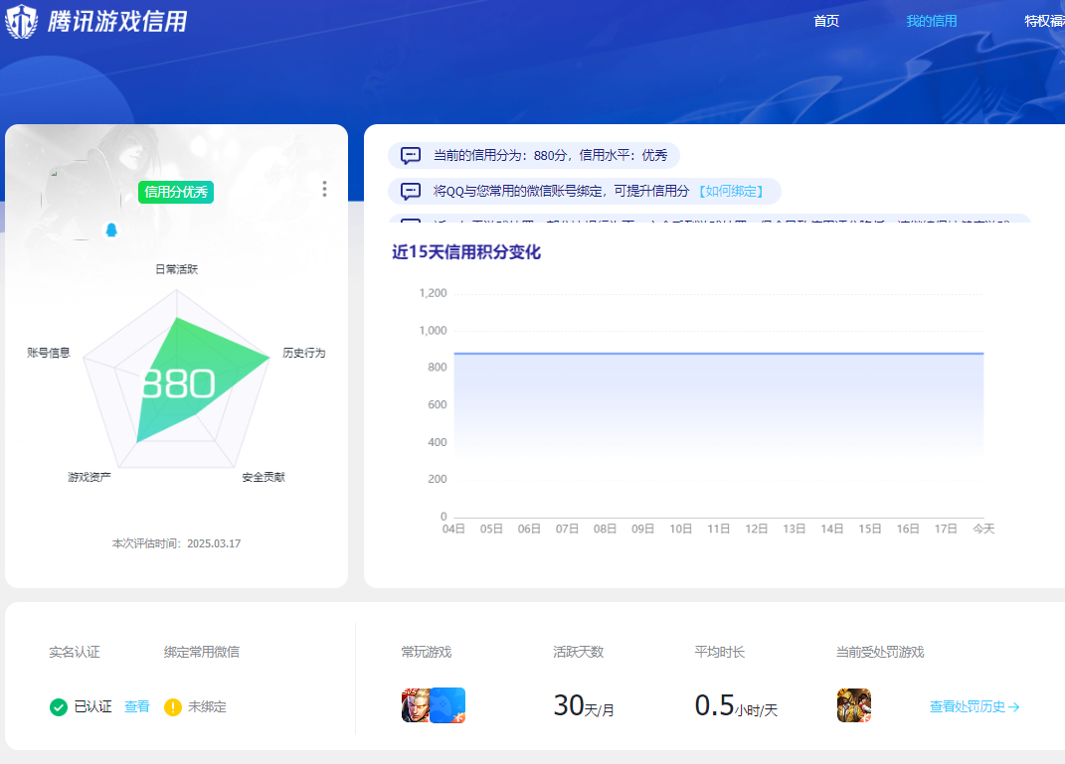
Task: Click the 游戏资产 radar axis label
Action: [89, 477]
